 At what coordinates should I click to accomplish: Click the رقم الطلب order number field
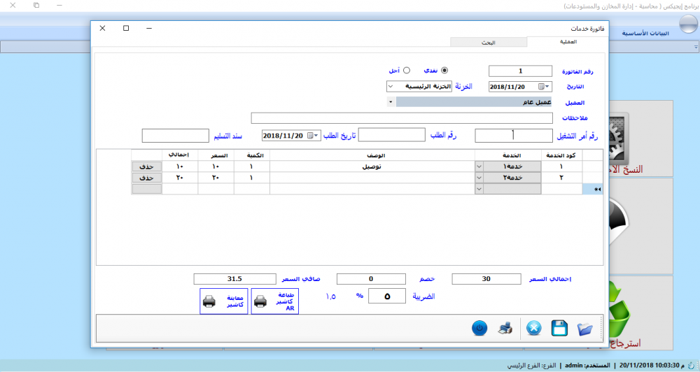[391, 135]
